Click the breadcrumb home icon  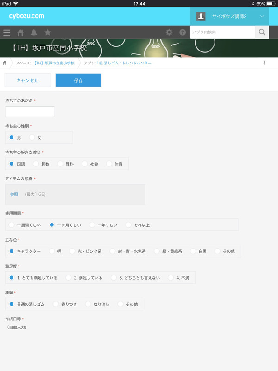[5, 63]
